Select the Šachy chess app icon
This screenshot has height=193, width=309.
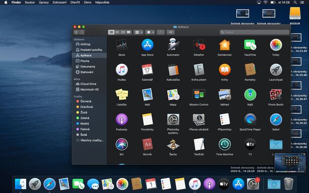coord(173,144)
